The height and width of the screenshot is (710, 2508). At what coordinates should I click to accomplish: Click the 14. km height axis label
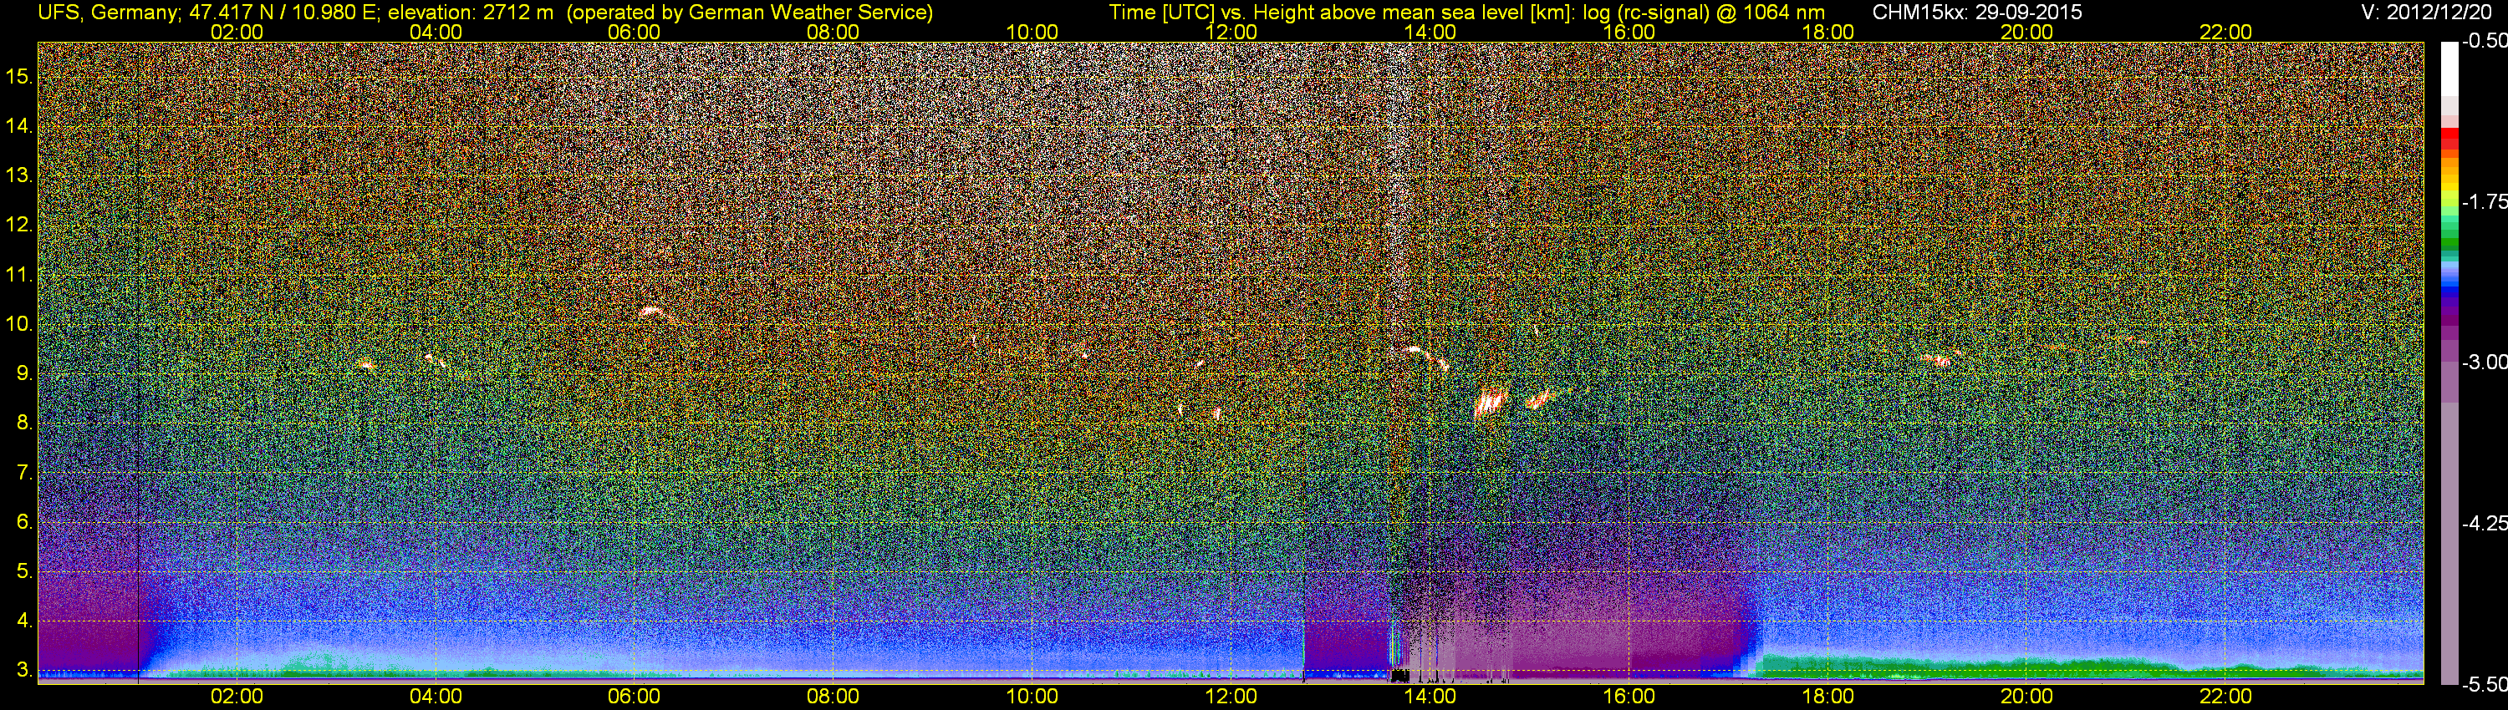tap(19, 125)
